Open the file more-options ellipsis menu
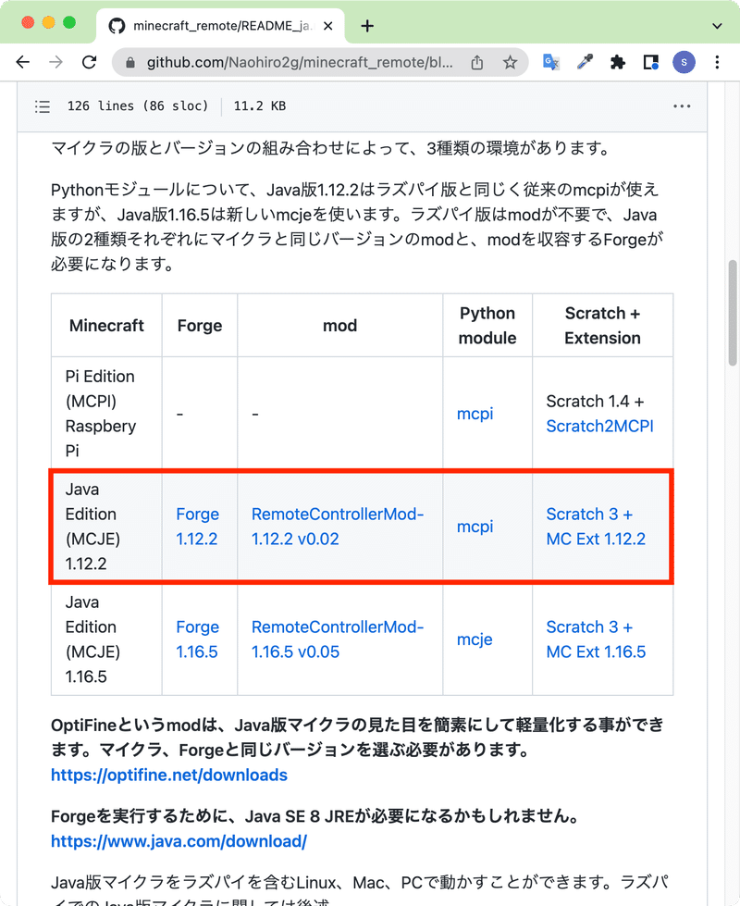This screenshot has width=740, height=906. coord(682,106)
